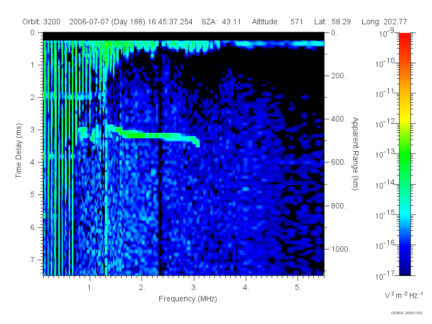Click apparent range tick label '800.'
The width and height of the screenshot is (432, 324).
point(339,206)
